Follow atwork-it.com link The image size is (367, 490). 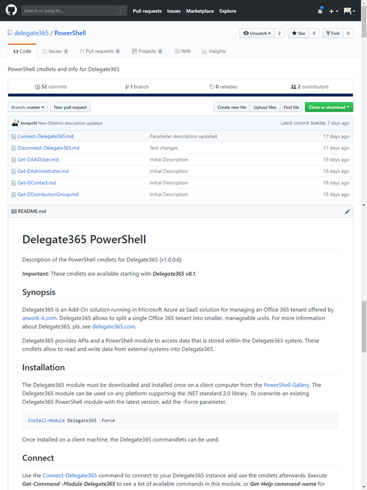tap(39, 318)
